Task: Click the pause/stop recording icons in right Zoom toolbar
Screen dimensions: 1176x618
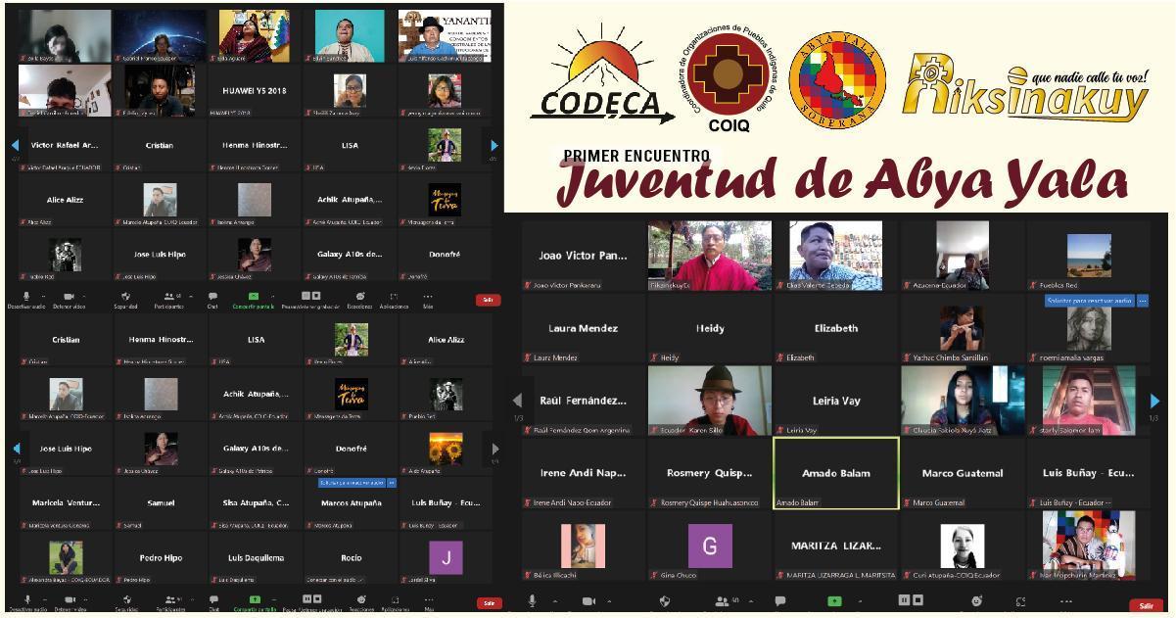Action: tap(911, 600)
